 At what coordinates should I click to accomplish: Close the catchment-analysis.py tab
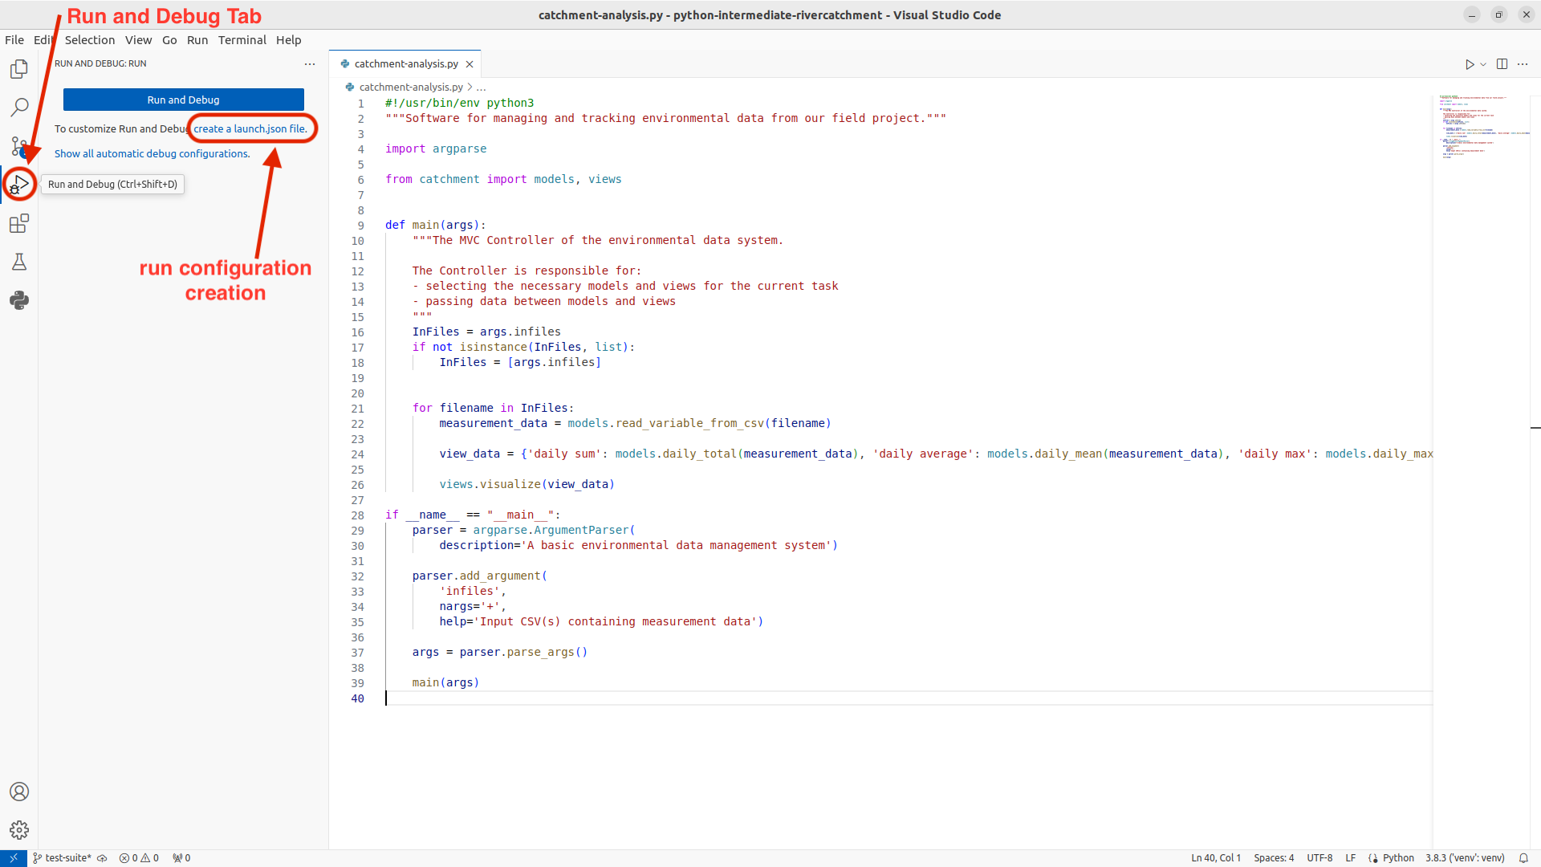[470, 64]
